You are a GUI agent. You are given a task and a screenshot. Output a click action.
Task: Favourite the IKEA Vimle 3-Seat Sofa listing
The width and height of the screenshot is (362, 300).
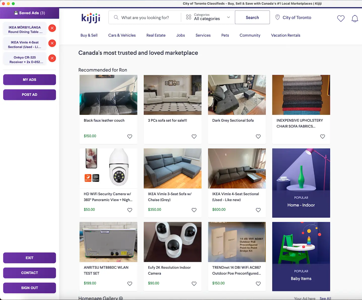click(194, 210)
